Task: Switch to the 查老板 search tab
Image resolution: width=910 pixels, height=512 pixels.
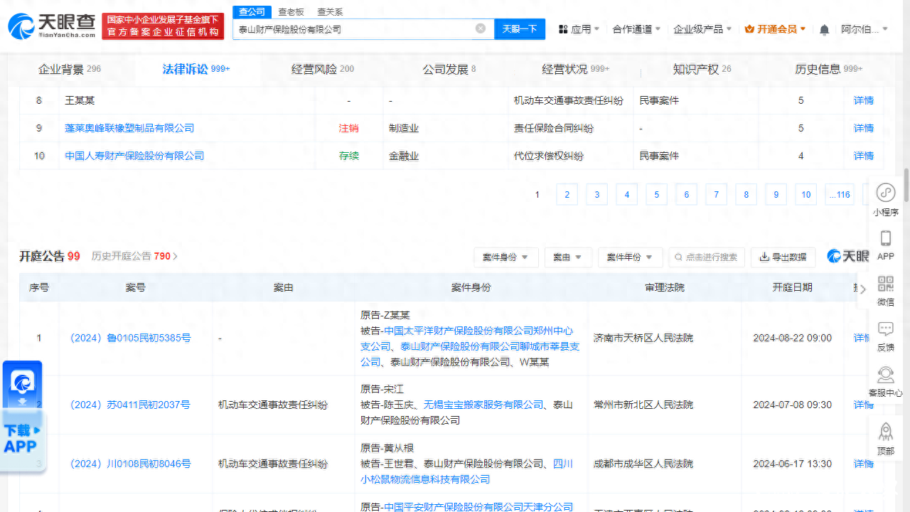Action: tap(291, 12)
